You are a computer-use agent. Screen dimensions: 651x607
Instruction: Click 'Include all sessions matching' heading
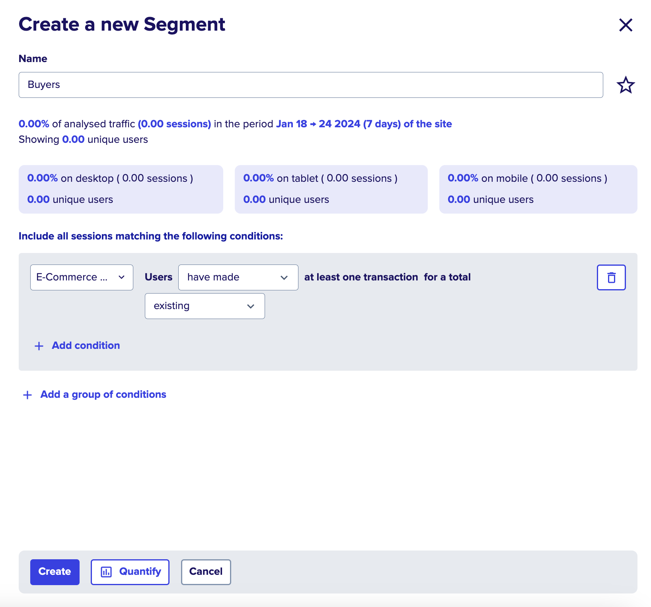(151, 236)
